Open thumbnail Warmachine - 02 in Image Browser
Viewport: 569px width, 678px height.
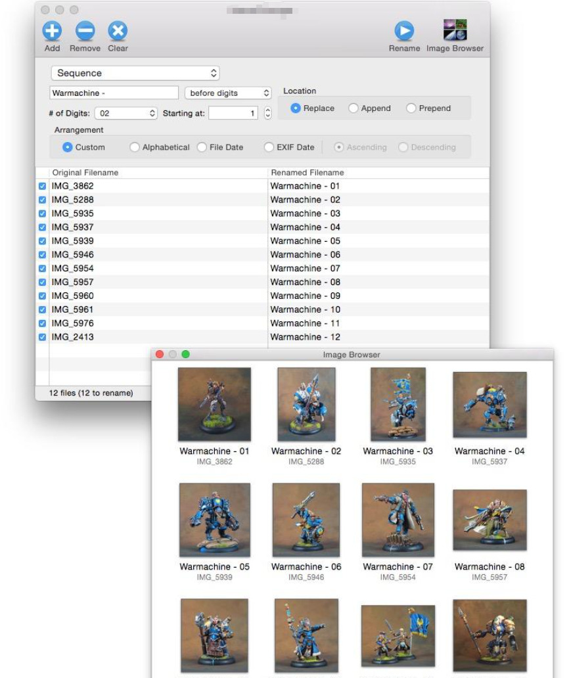point(307,404)
